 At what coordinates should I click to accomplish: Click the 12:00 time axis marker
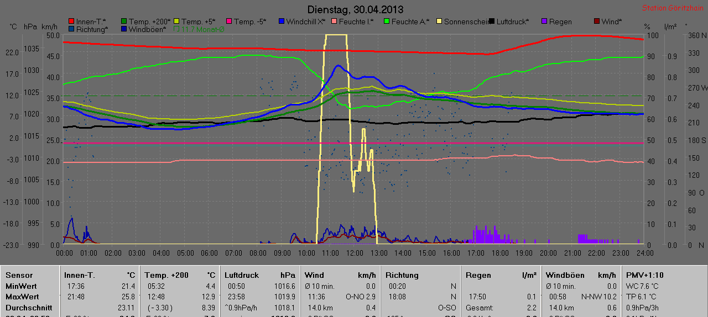(x=355, y=252)
